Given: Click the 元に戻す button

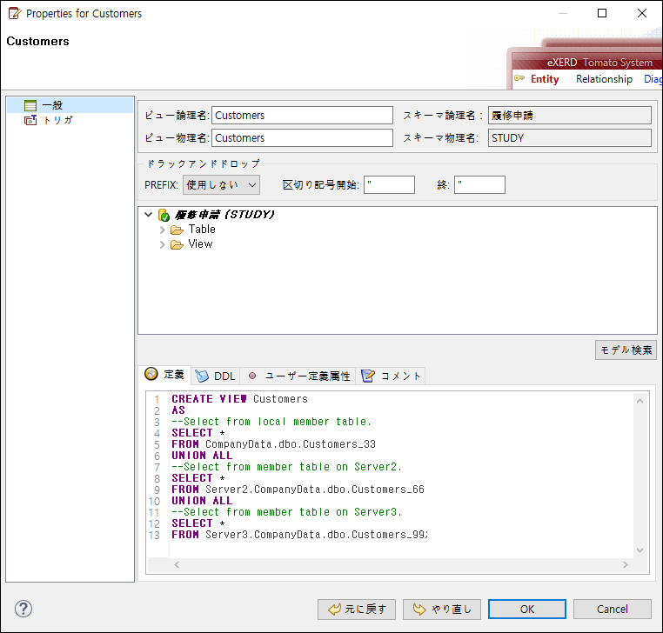Looking at the screenshot, I should [x=357, y=610].
